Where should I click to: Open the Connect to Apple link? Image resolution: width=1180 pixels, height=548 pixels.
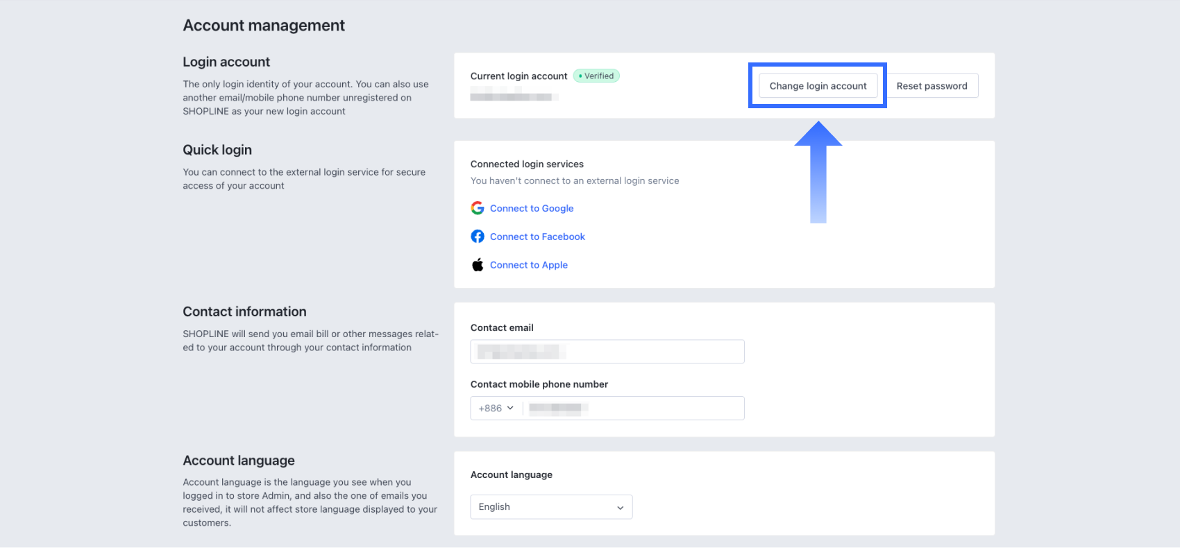click(529, 265)
